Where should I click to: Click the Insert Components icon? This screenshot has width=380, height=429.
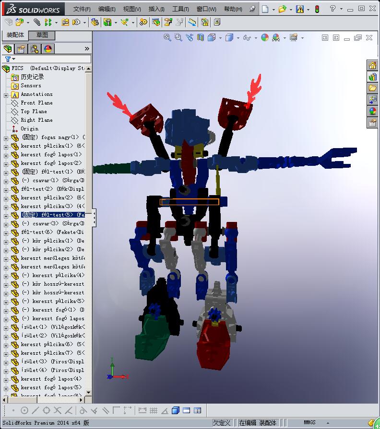coord(19,22)
